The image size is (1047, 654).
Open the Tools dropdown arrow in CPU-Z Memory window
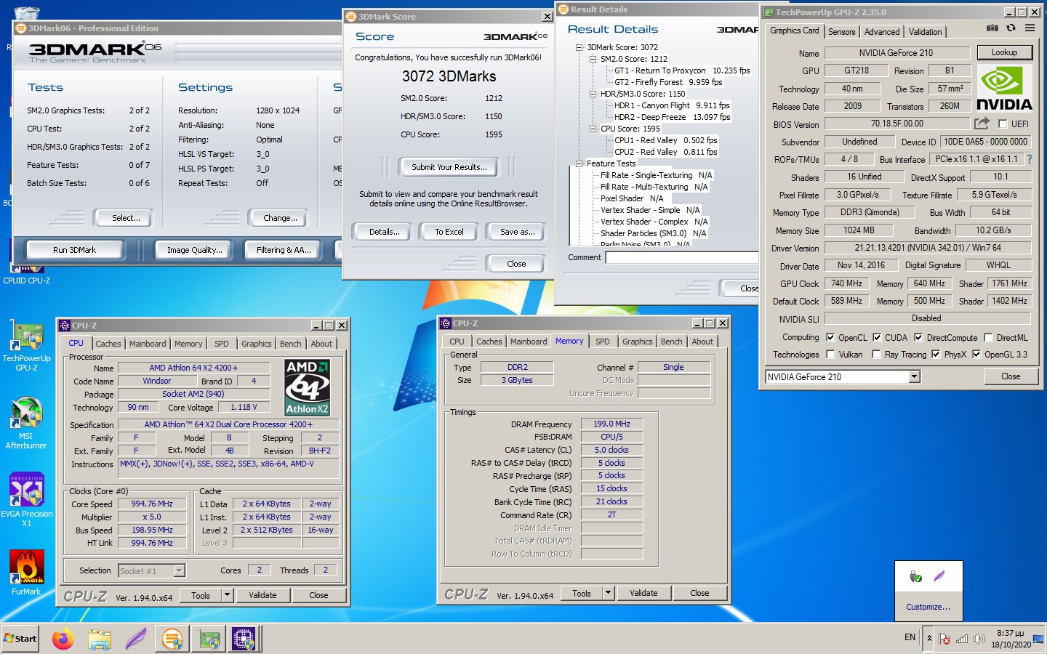point(608,593)
